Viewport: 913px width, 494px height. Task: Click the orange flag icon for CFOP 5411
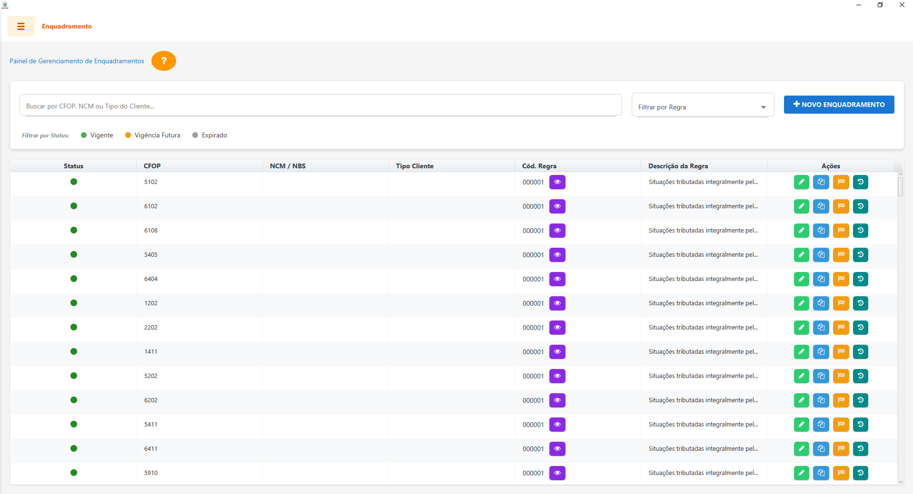click(841, 425)
